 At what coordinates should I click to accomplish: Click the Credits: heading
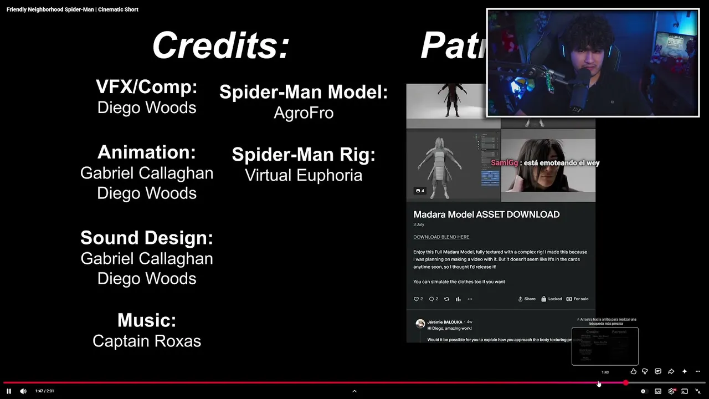(221, 45)
